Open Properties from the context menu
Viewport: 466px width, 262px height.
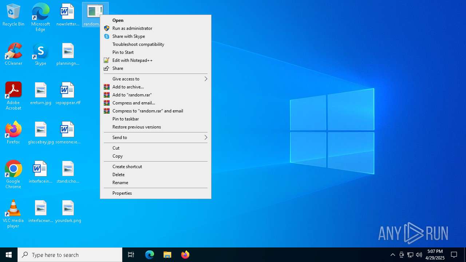pos(155,193)
